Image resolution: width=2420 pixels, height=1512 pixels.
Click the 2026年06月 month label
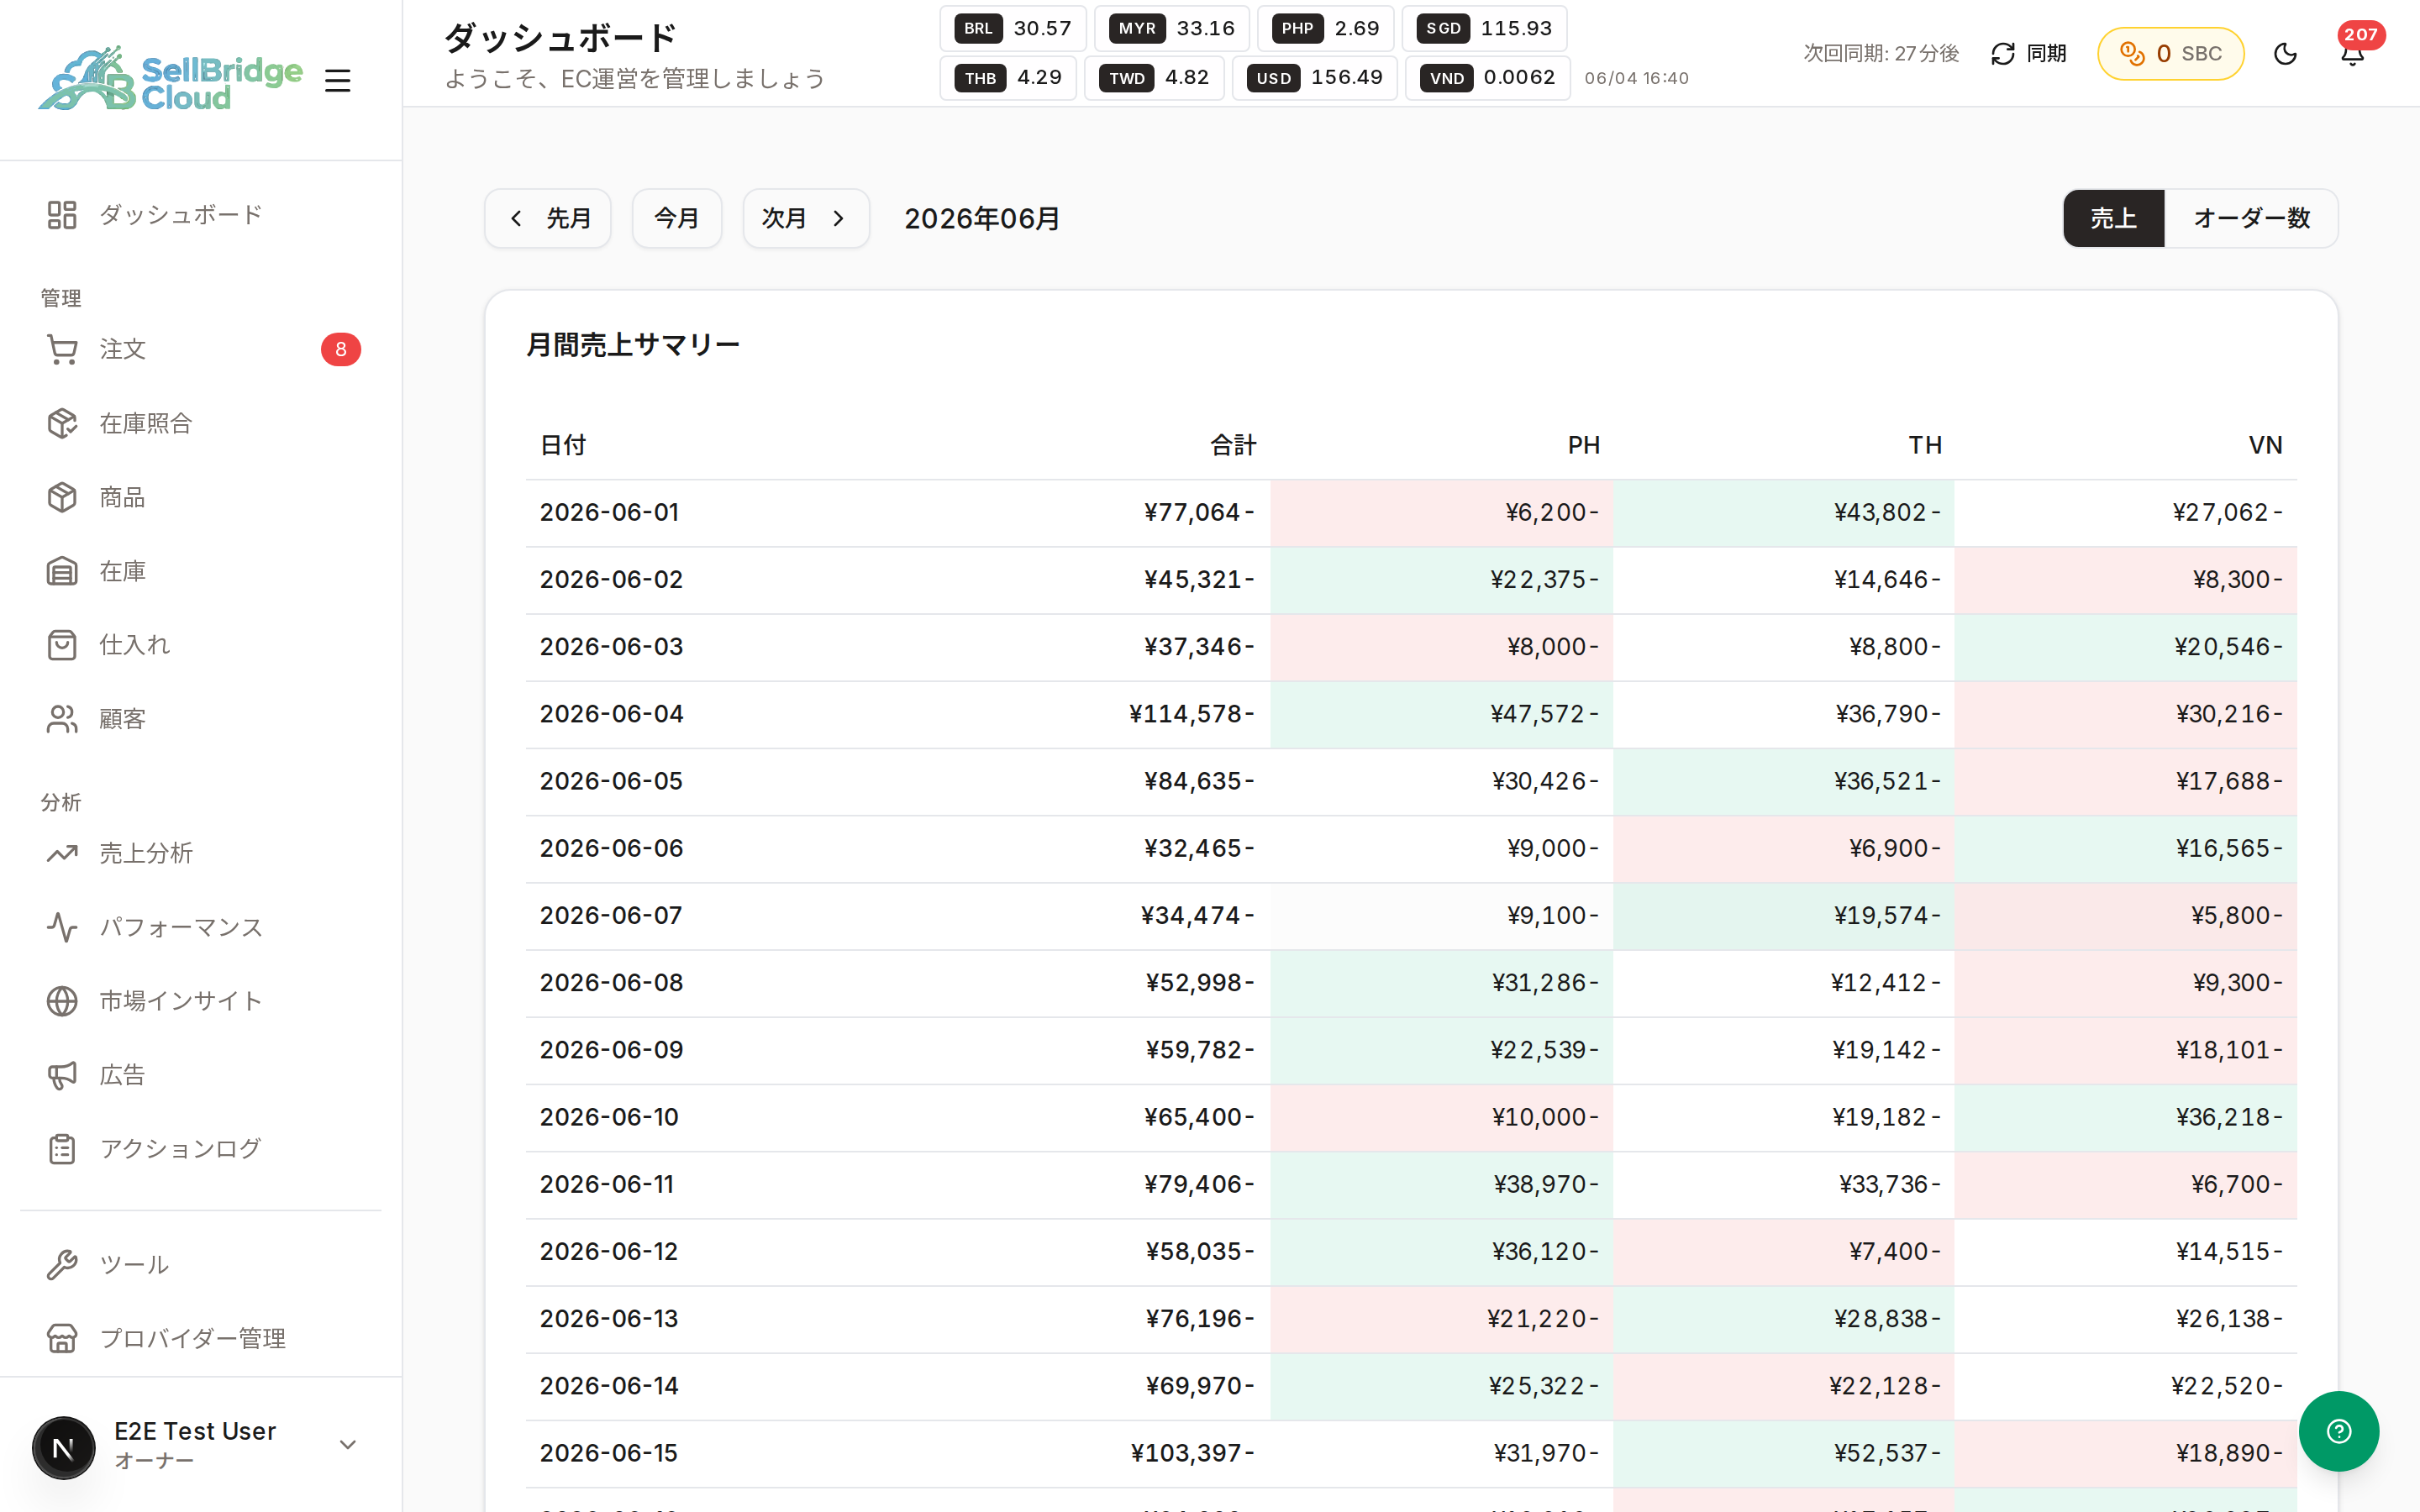[982, 218]
